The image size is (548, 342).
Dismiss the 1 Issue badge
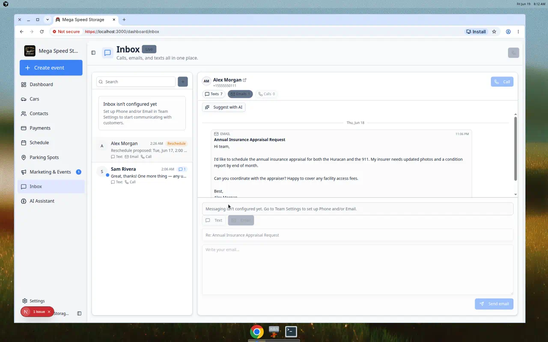point(49,312)
